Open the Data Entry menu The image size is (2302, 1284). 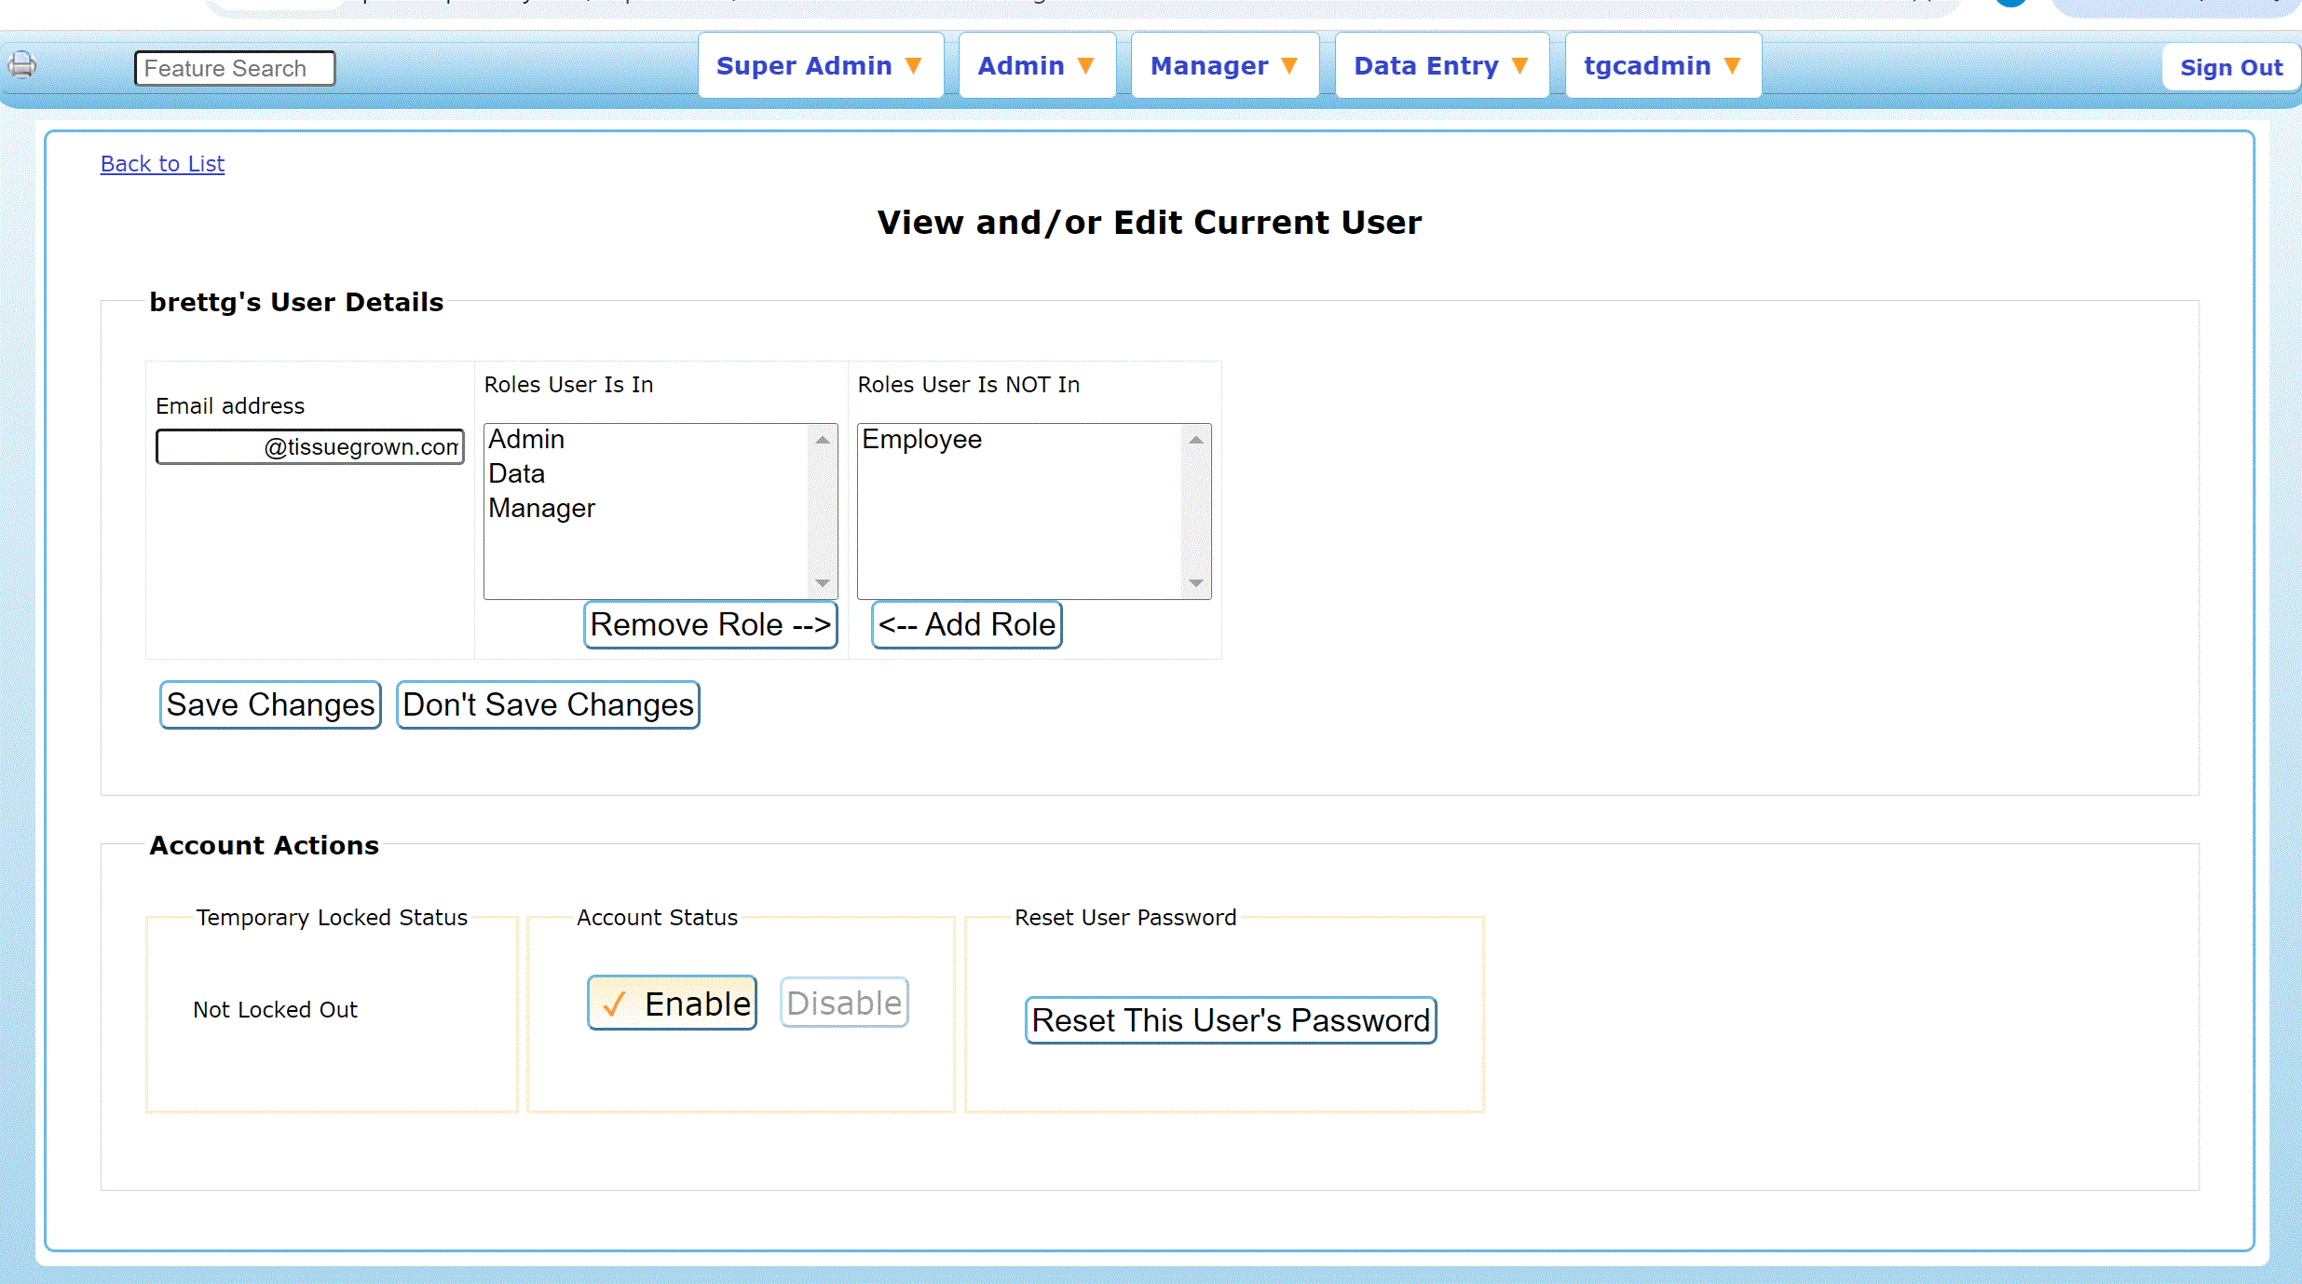(1441, 66)
